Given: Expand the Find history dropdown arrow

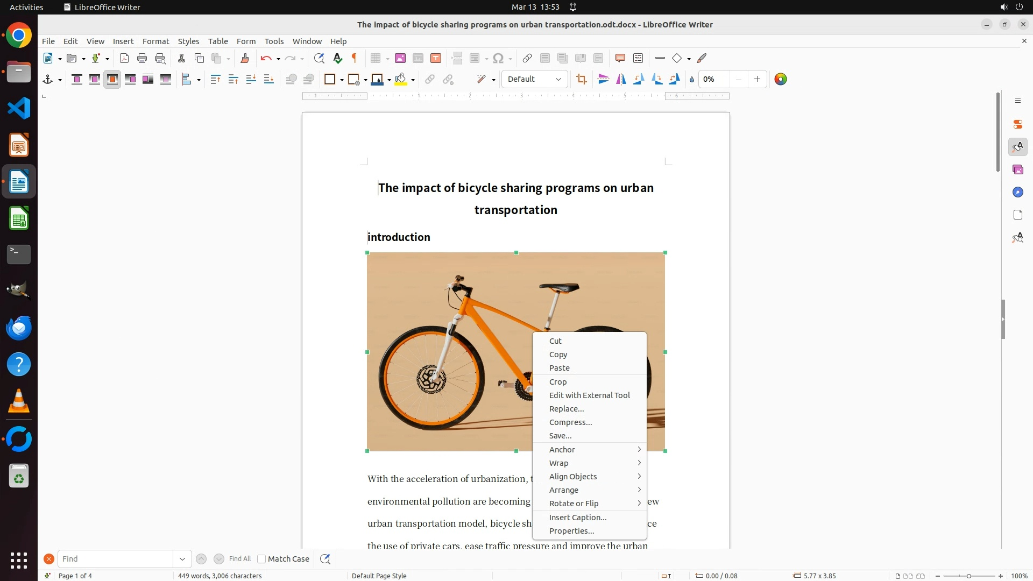Looking at the screenshot, I should tap(182, 559).
